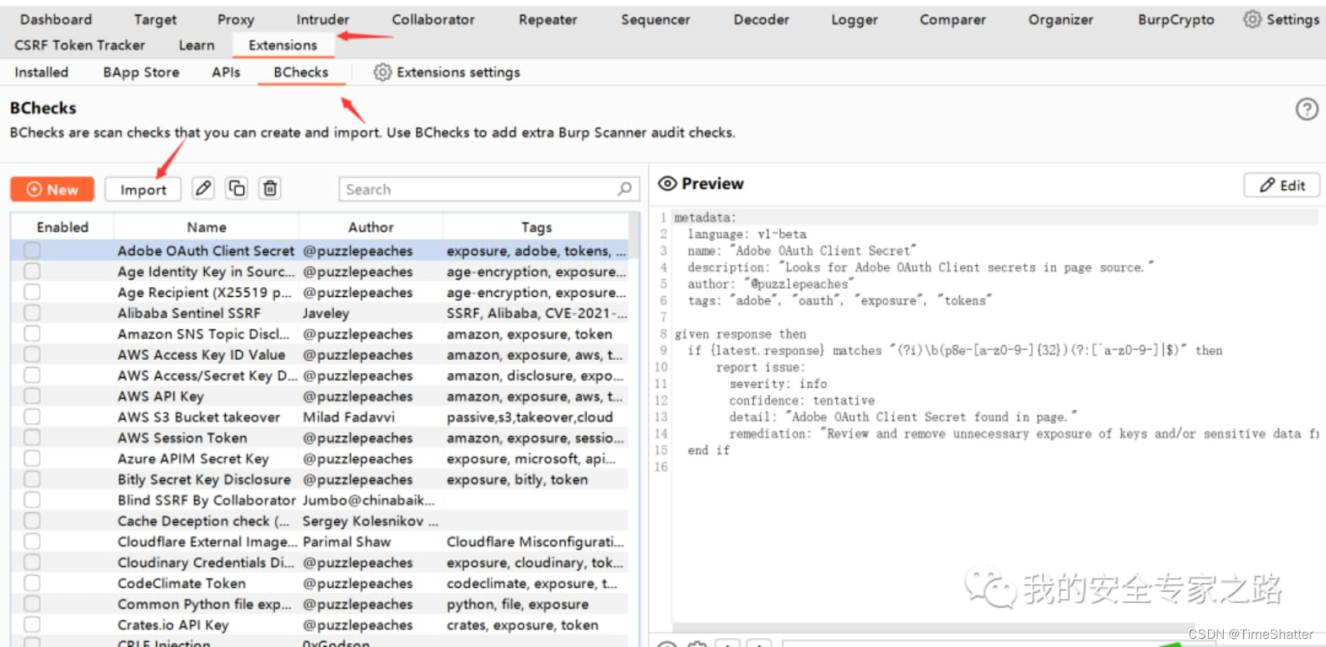Enable the Age Identity Key check
This screenshot has width=1326, height=647.
[x=32, y=272]
